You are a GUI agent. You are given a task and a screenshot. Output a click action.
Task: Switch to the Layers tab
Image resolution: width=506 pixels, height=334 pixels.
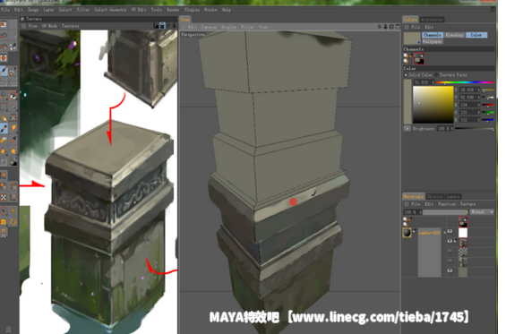(452, 196)
